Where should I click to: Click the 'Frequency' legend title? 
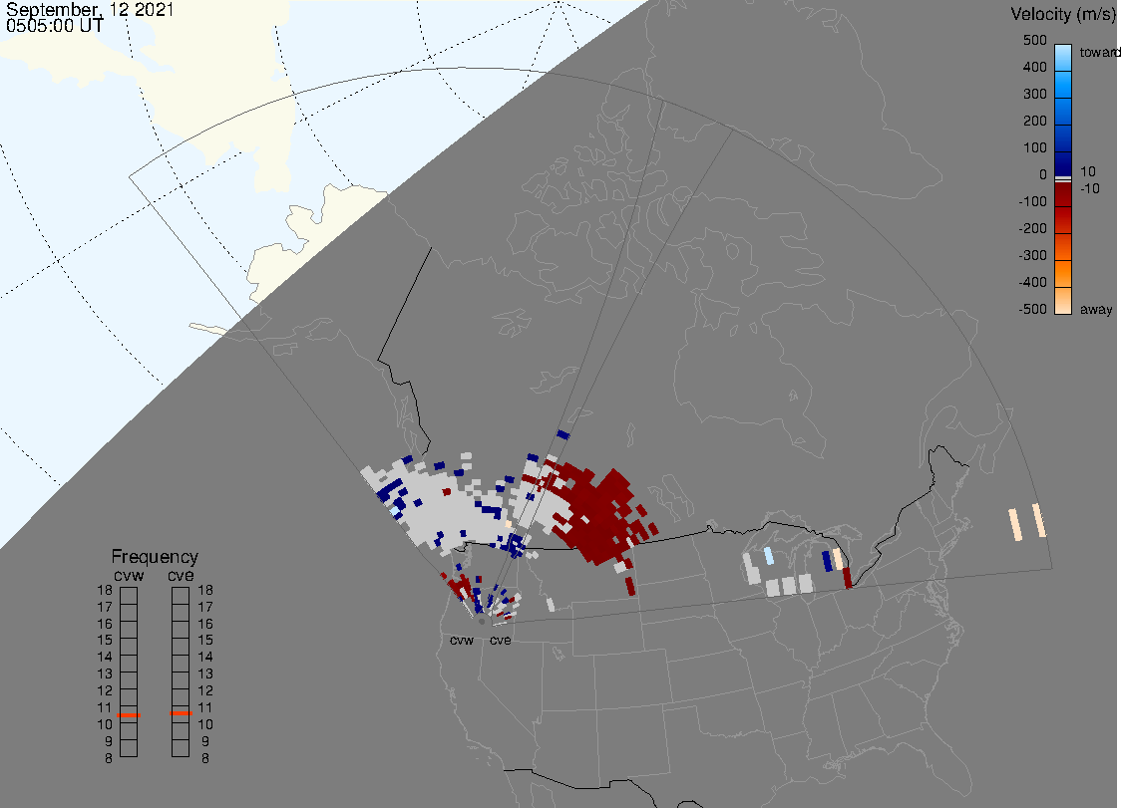coord(155,557)
